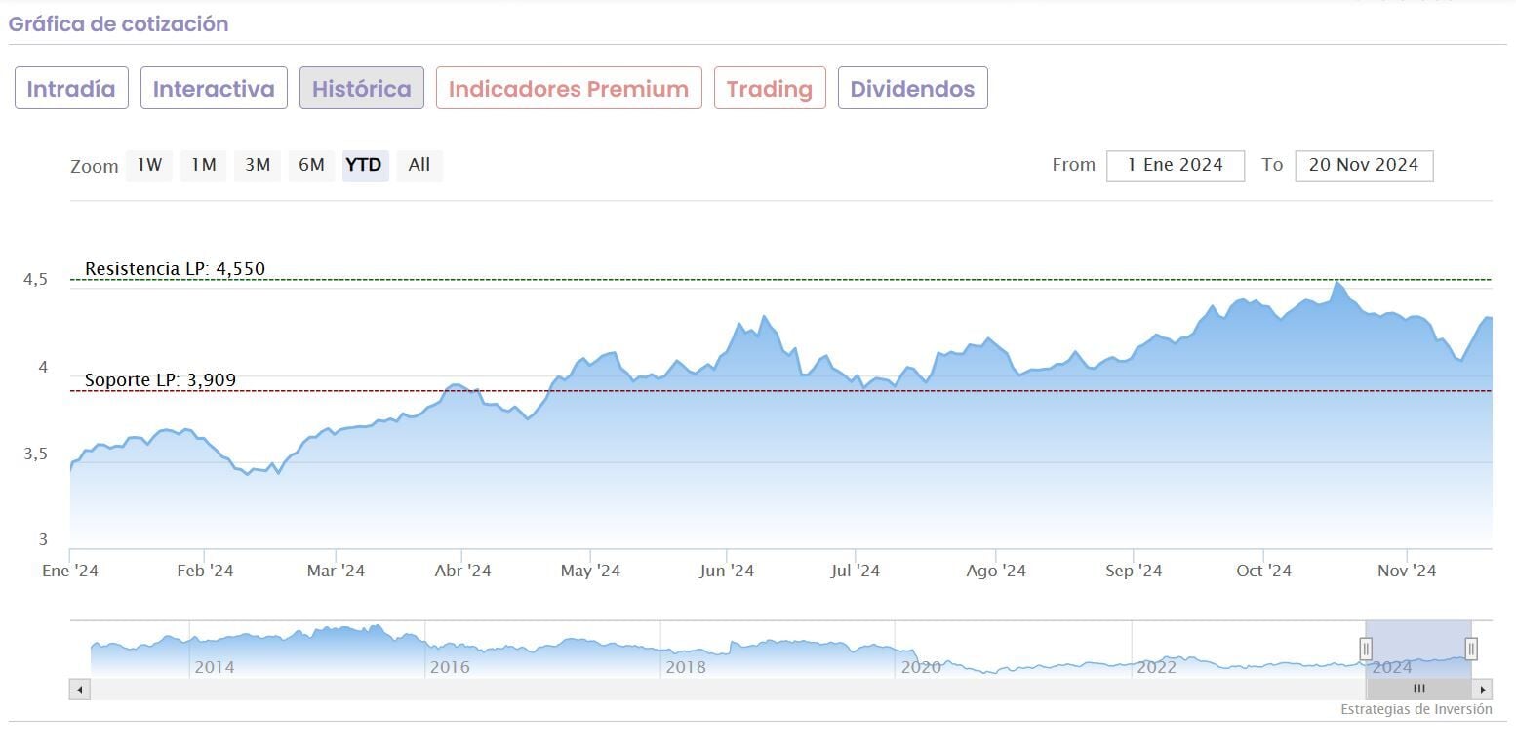Click the left scroll arrow of navigator
Viewport: 1516px width, 750px height.
tap(80, 690)
